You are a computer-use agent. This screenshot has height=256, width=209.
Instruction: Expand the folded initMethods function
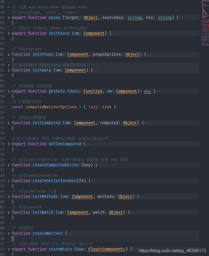click(9, 197)
